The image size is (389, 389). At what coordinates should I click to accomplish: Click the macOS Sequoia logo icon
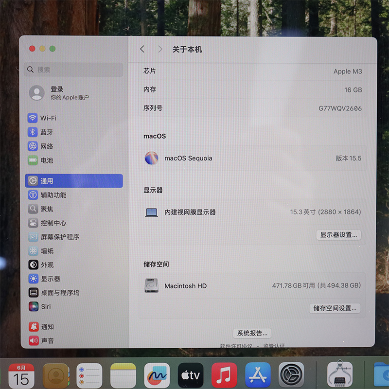click(151, 158)
